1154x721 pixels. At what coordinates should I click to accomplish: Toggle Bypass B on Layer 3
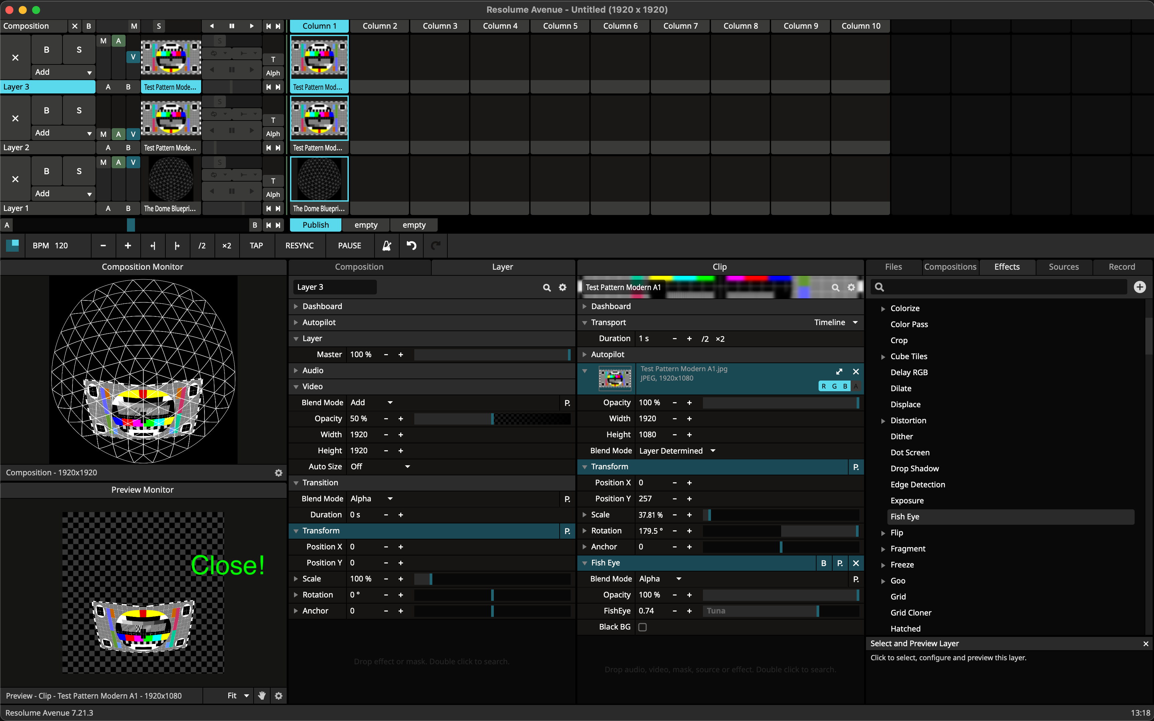coord(46,50)
